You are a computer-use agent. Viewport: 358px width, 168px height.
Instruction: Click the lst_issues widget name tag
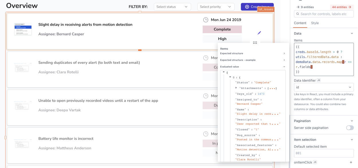[266, 9]
